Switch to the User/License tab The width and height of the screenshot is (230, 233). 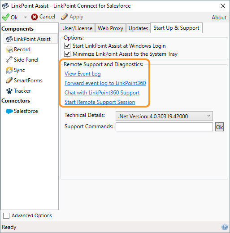click(77, 28)
